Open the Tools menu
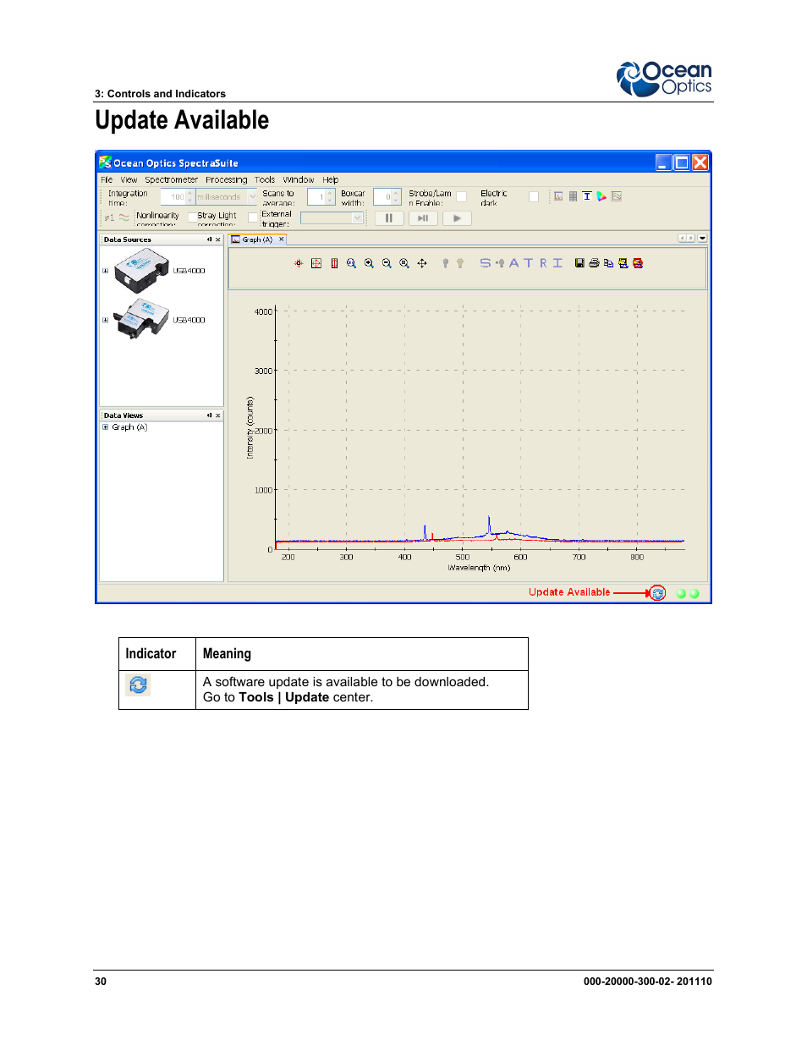Screen dimensions: 807x1045 tap(265, 179)
